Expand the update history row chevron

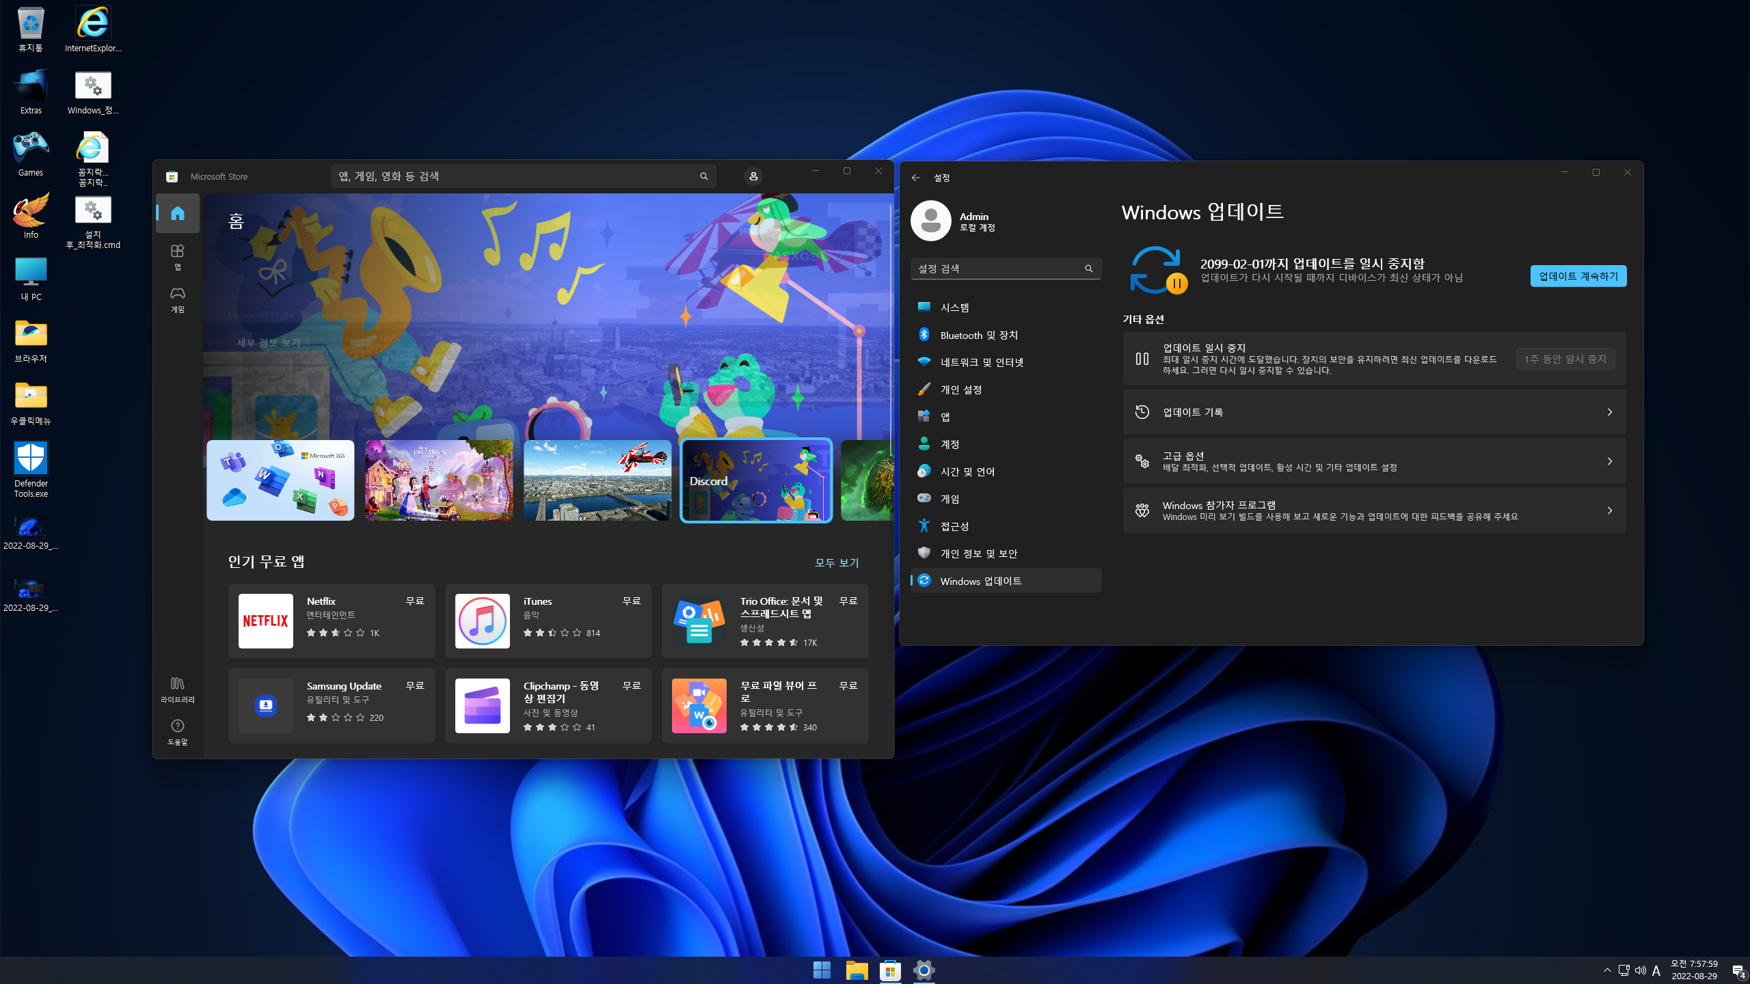tap(1609, 412)
